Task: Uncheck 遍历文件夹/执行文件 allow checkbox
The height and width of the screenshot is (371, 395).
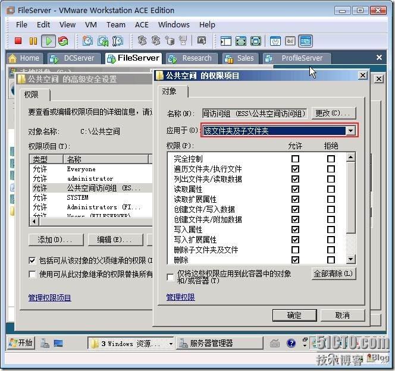Action: (x=295, y=169)
